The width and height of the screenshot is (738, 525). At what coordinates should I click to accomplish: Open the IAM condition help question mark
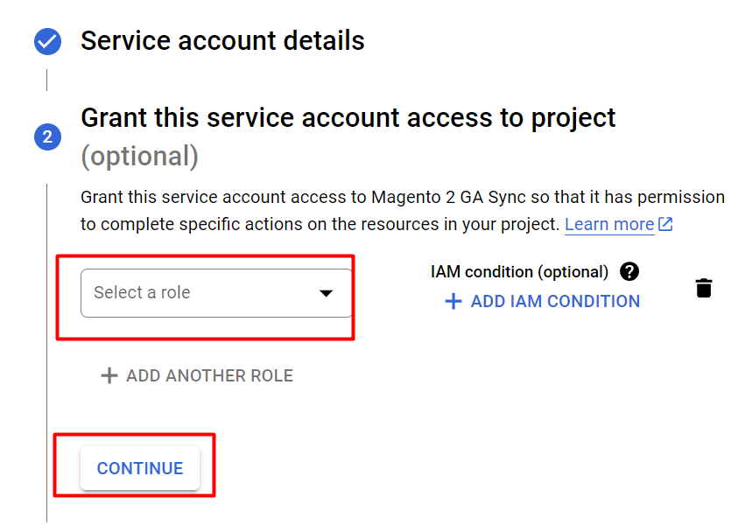tap(629, 272)
